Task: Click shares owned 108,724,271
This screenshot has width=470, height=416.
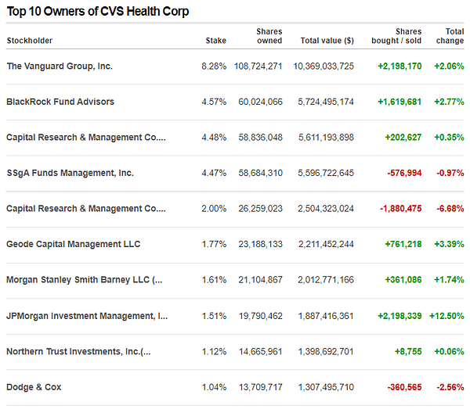Action: coord(258,66)
